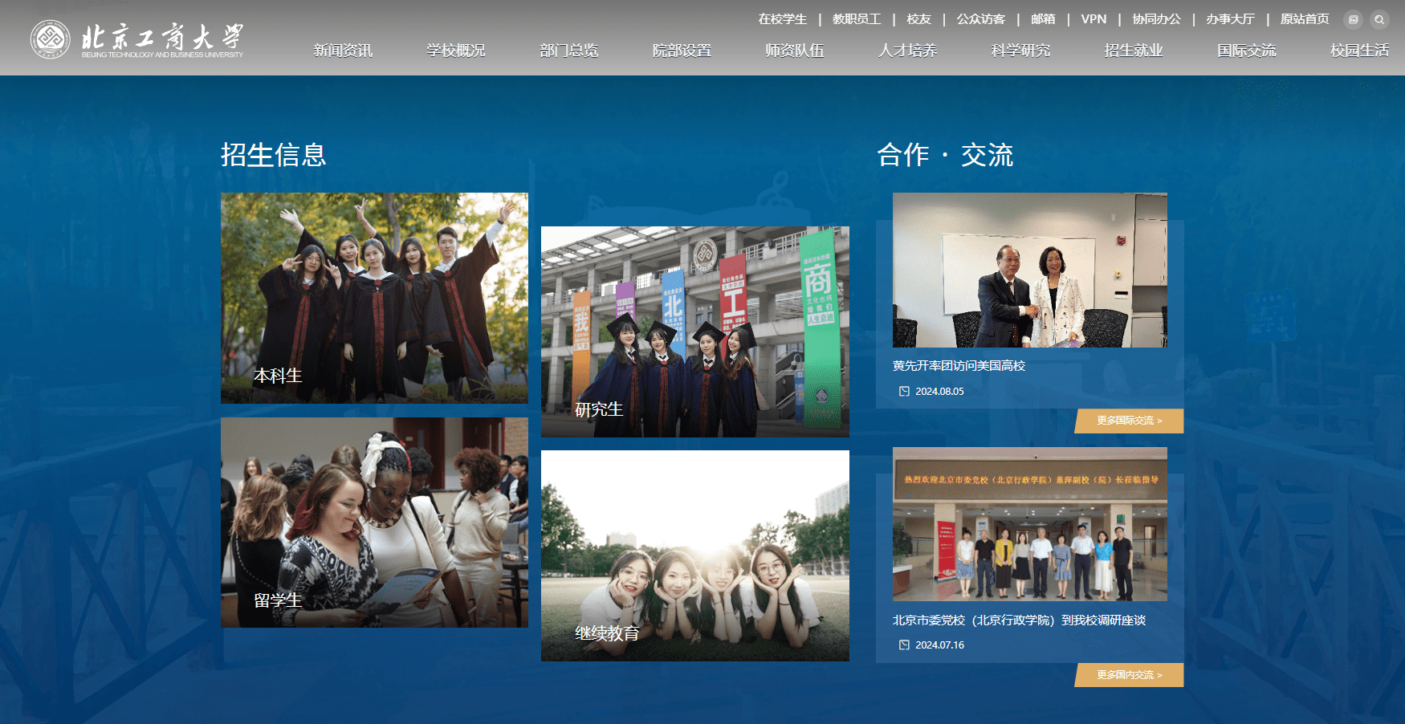Click the 更多国际交流 button
This screenshot has height=724, width=1405.
[x=1130, y=421]
